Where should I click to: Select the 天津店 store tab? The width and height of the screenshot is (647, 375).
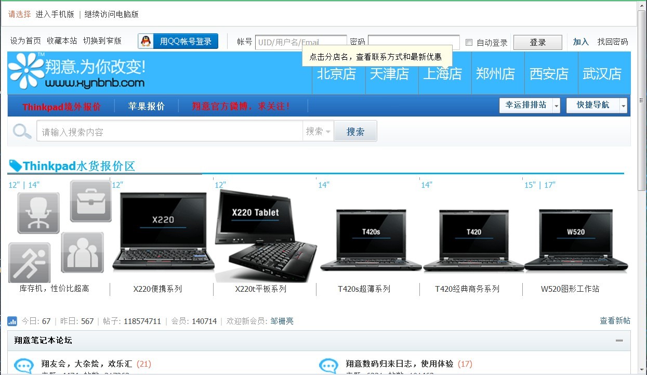click(389, 74)
